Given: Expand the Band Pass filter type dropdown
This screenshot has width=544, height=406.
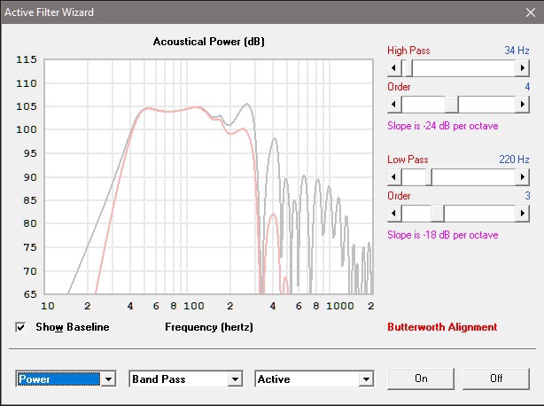Looking at the screenshot, I should [x=235, y=379].
